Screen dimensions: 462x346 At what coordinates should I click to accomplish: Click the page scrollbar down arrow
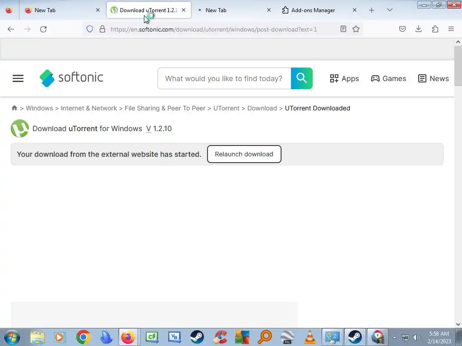[458, 324]
